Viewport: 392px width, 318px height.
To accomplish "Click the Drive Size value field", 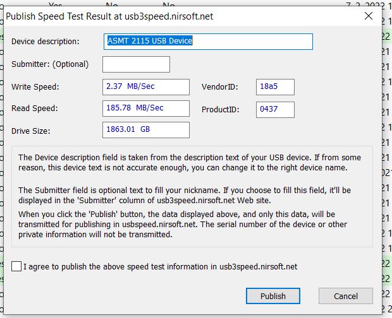I will pos(147,130).
